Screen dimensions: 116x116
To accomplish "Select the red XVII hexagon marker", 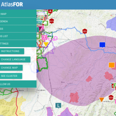I will coord(52,21).
